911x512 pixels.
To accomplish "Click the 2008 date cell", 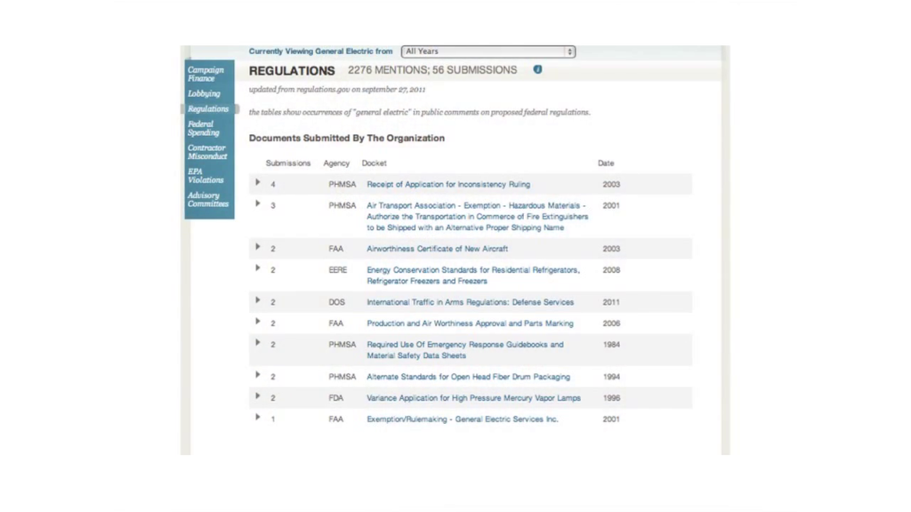I will click(611, 270).
